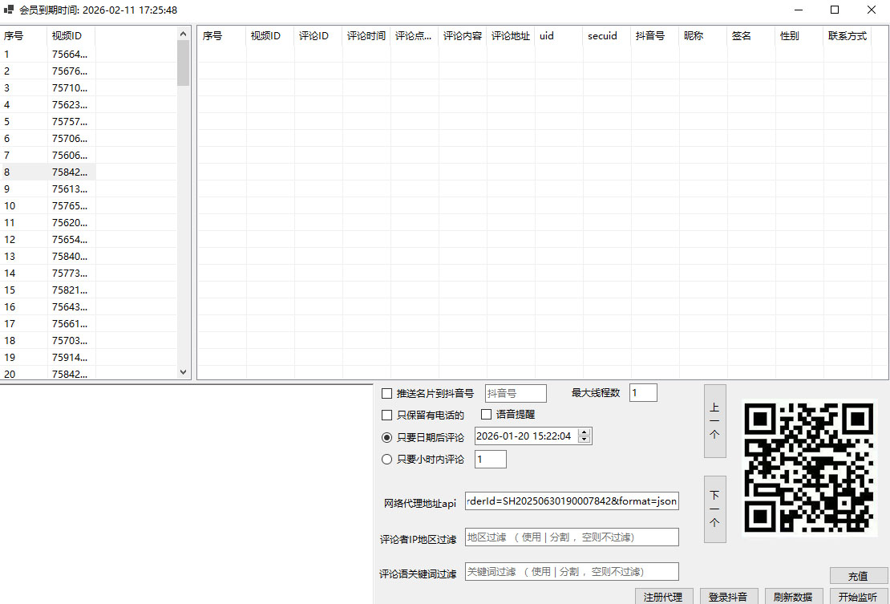Select the 只要日期后评论 radio button
Viewport: 890px width, 604px height.
pos(387,437)
